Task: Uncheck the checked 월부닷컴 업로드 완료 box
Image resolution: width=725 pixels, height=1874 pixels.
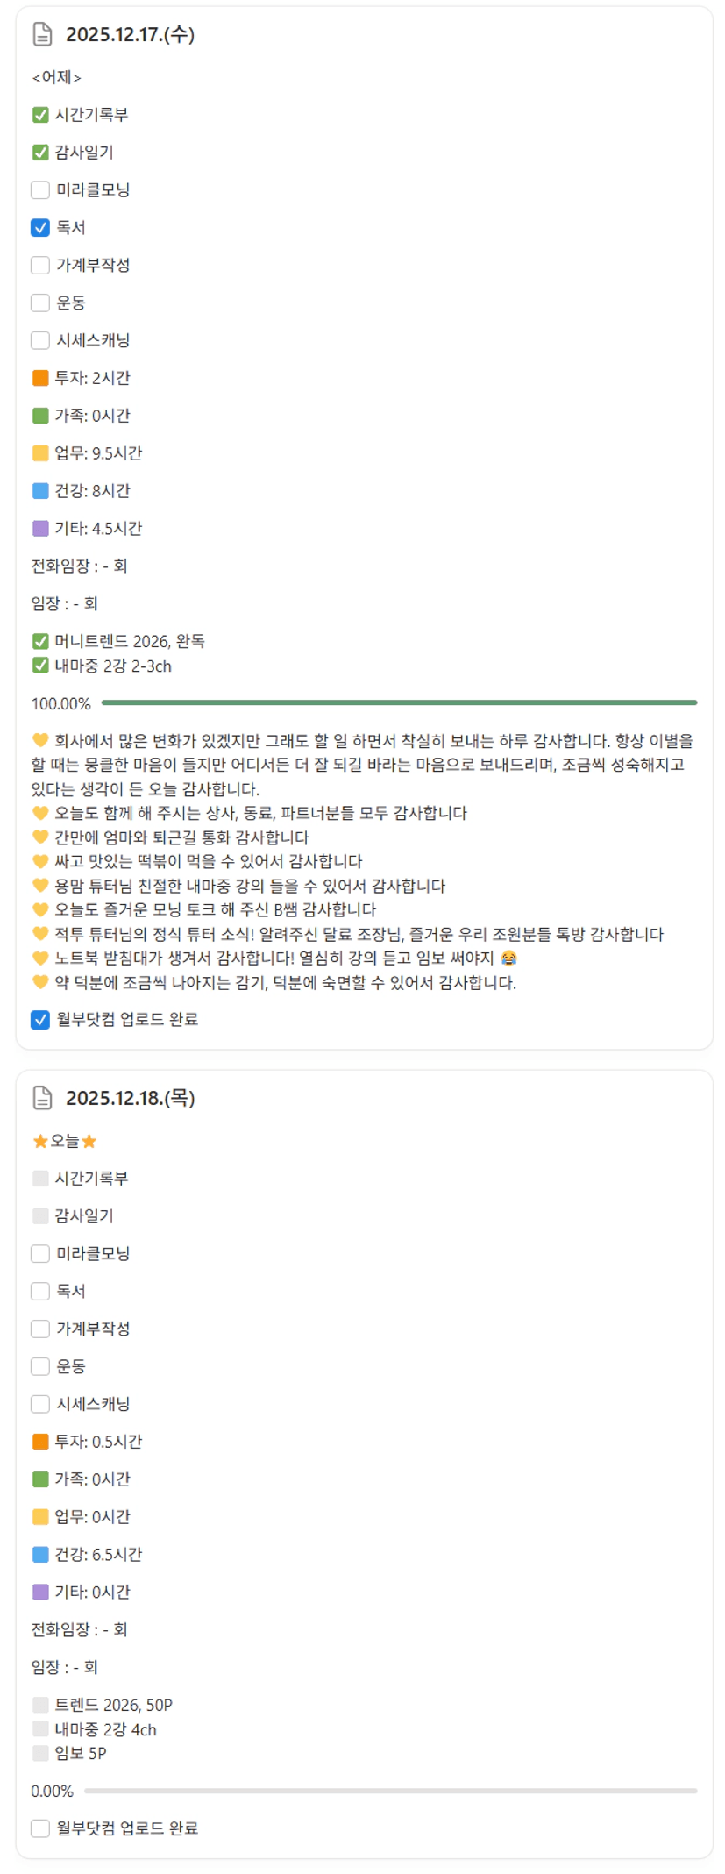Action: 40,1020
